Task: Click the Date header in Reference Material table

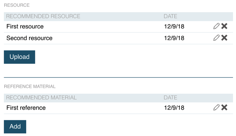Action: tap(170, 97)
